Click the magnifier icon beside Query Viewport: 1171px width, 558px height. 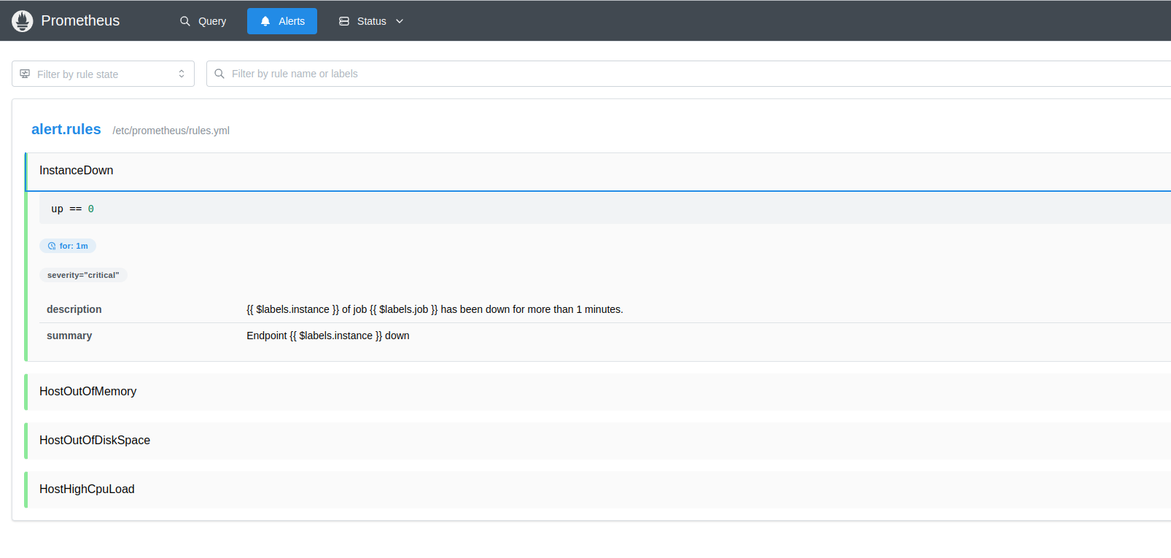185,21
